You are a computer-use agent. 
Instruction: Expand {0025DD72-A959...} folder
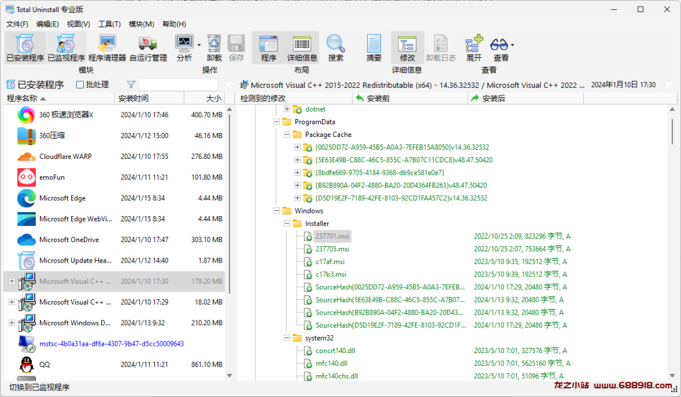tap(297, 147)
